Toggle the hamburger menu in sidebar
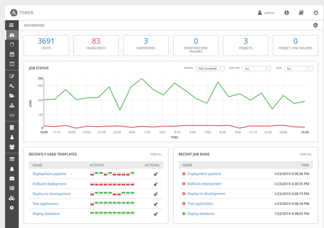The width and height of the screenshot is (324, 228). pos(11,25)
